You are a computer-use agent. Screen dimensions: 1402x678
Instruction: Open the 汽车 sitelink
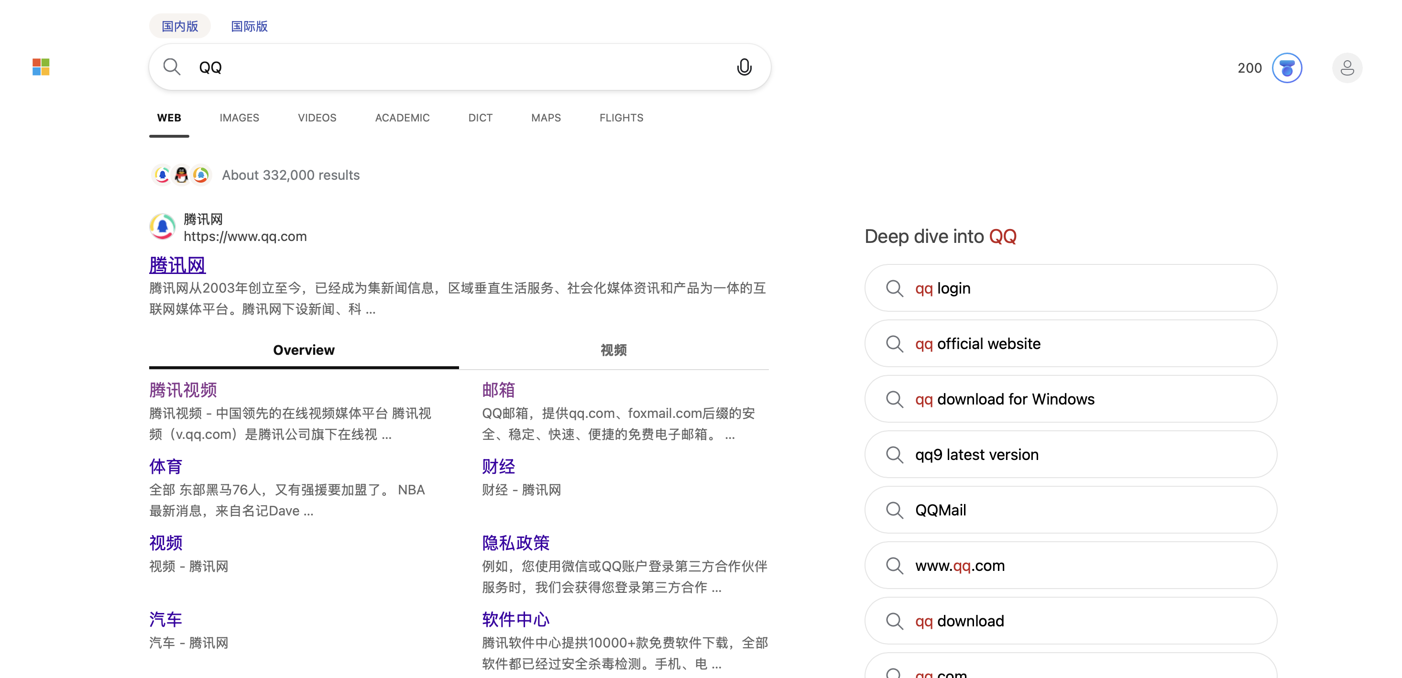point(166,619)
